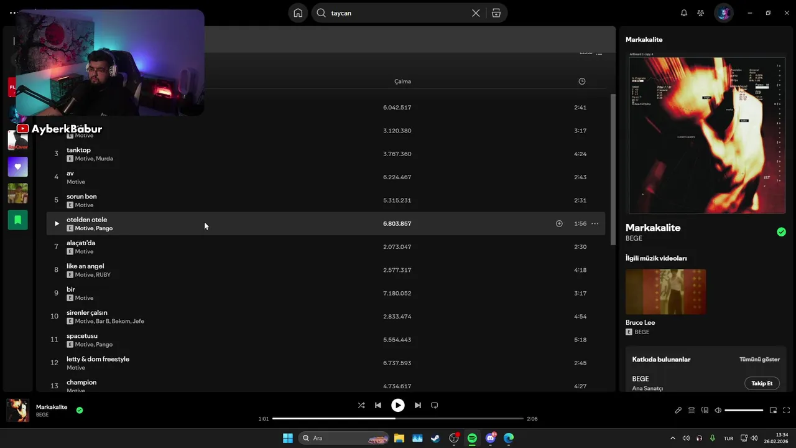This screenshot has width=796, height=448.
Task: Open notifications bell icon
Action: pos(684,13)
